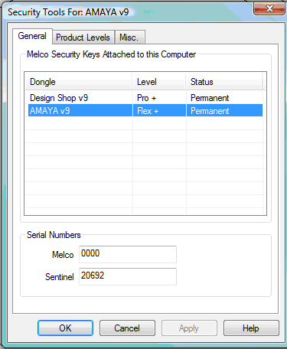Click the Sentinel serial number field
The height and width of the screenshot is (349, 287).
coord(128,276)
